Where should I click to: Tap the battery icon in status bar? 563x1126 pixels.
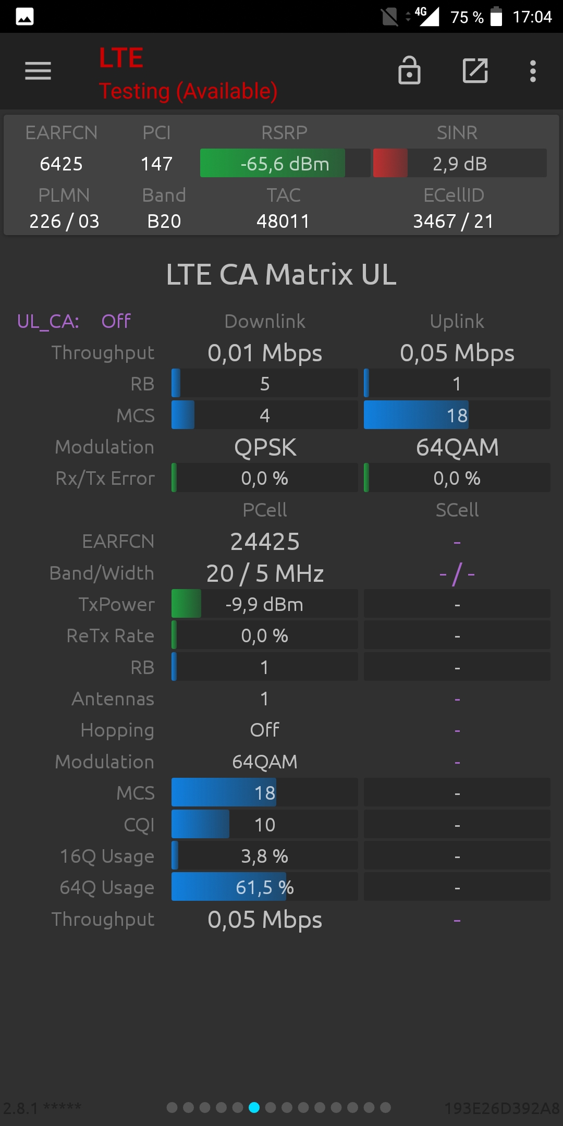(496, 16)
